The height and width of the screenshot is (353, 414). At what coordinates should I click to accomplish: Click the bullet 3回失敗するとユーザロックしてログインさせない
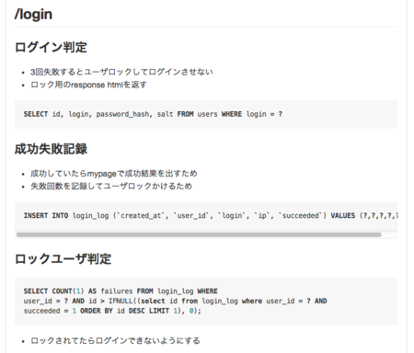121,72
